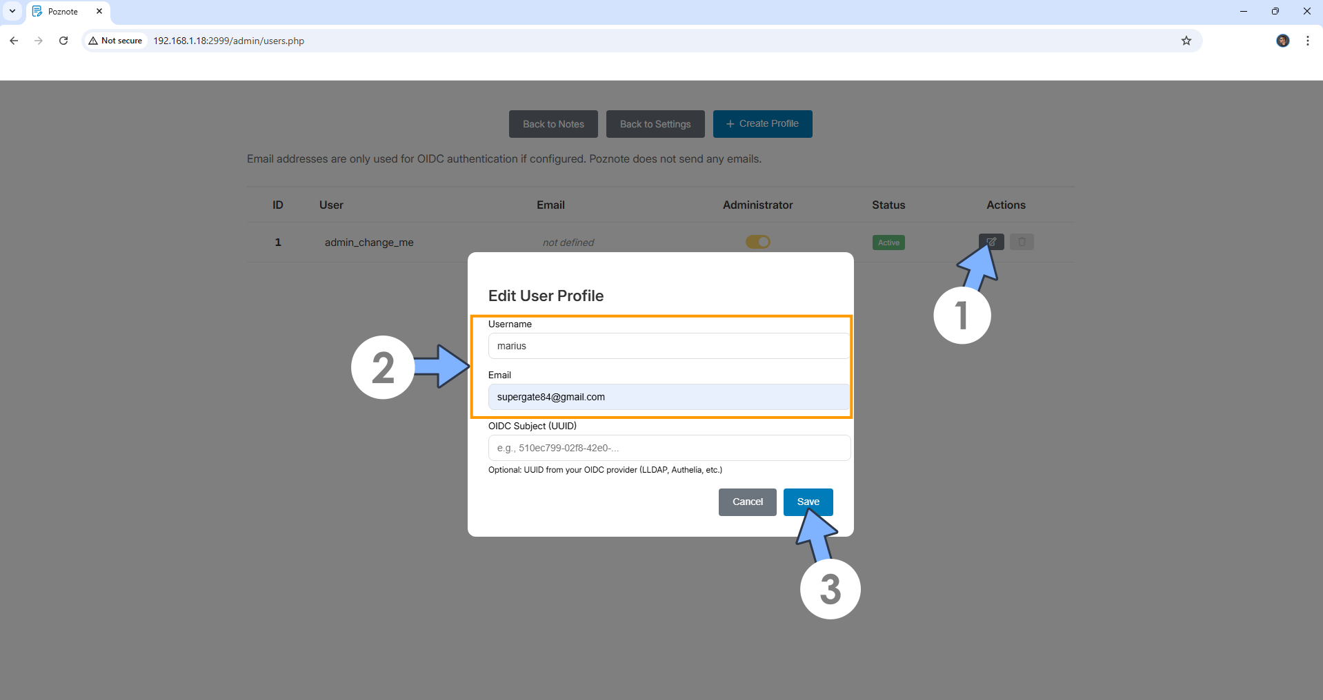Open the browser tab search chevron
Screen dimensions: 1323x700
[x=12, y=11]
